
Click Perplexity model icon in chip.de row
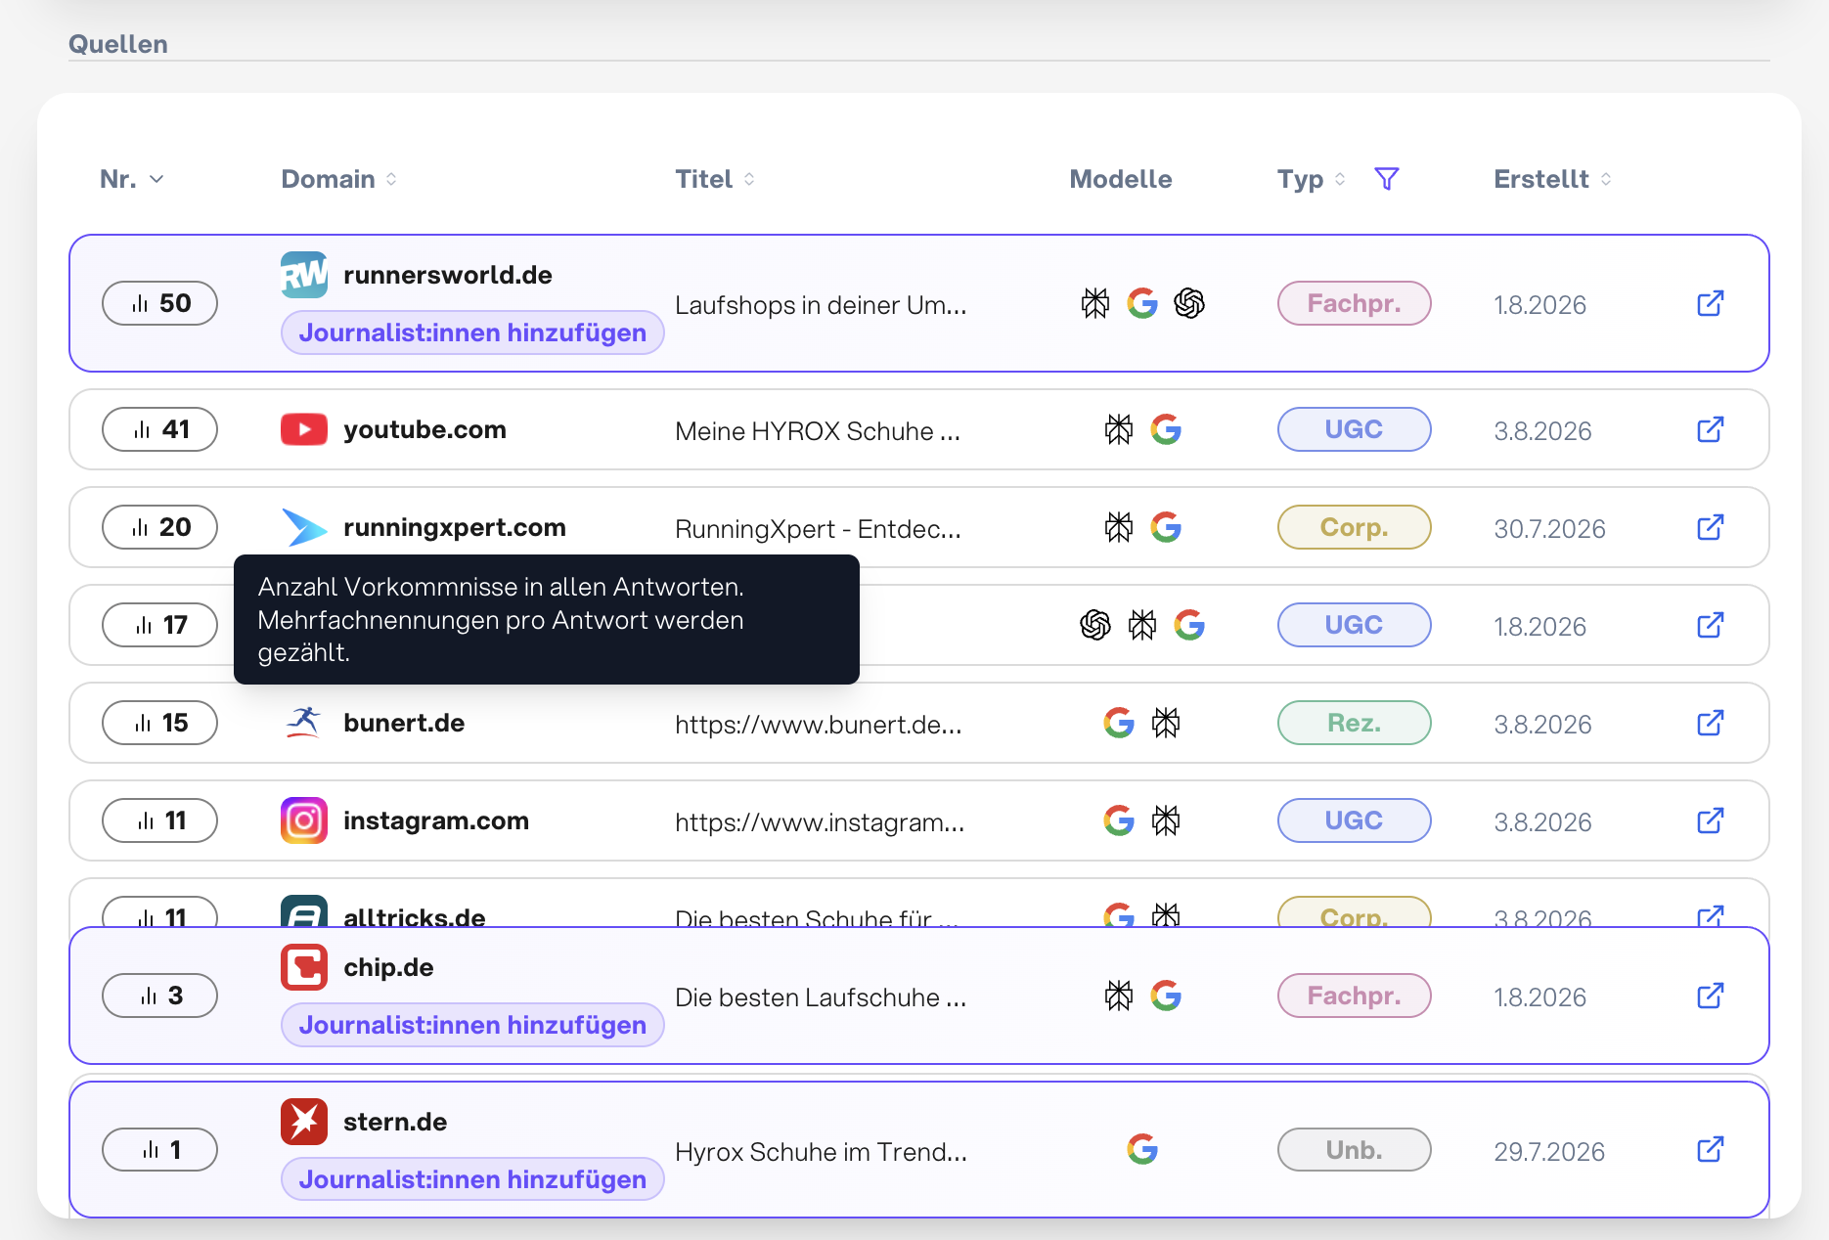pos(1119,996)
